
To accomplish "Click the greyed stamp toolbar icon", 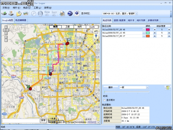I will click(x=40, y=14).
